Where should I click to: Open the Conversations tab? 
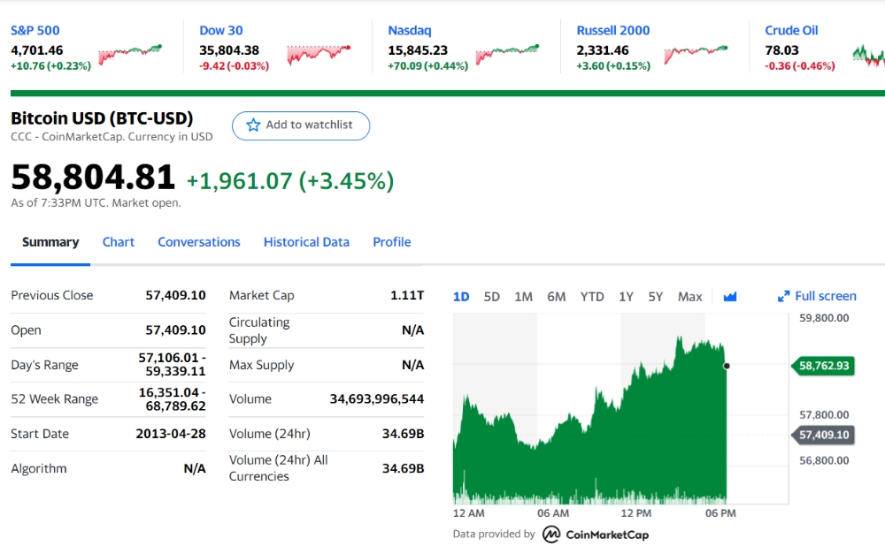coord(198,242)
